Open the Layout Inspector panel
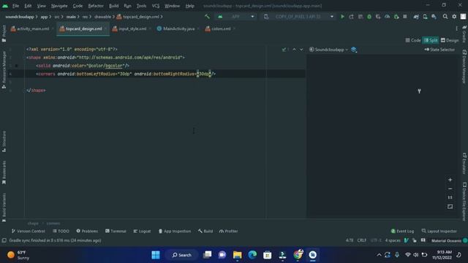This screenshot has height=263, width=468. [439, 231]
